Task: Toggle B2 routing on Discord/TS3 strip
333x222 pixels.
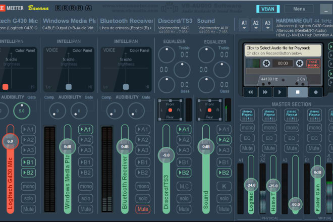Action: pos(184,173)
